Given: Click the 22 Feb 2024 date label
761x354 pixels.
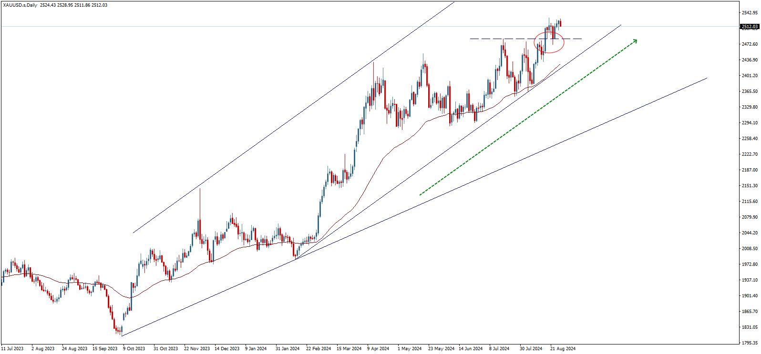Looking at the screenshot, I should pyautogui.click(x=319, y=349).
